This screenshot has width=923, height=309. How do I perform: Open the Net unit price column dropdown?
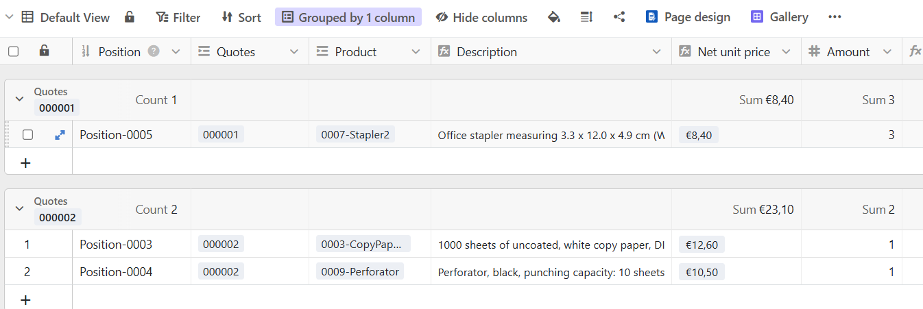coord(786,51)
